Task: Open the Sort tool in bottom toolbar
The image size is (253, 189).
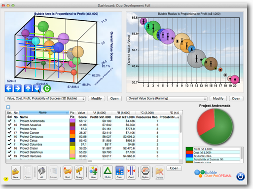Action: tap(68, 172)
